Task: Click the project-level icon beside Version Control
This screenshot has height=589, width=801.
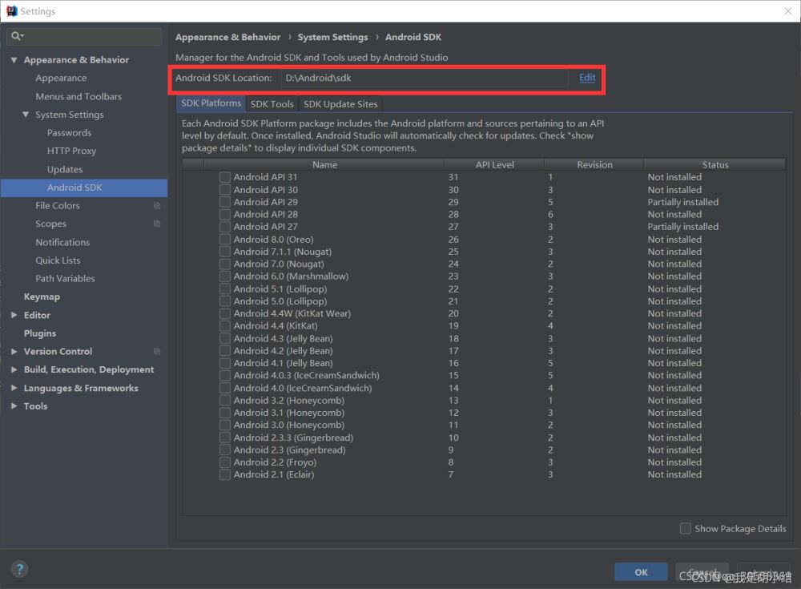Action: point(157,351)
